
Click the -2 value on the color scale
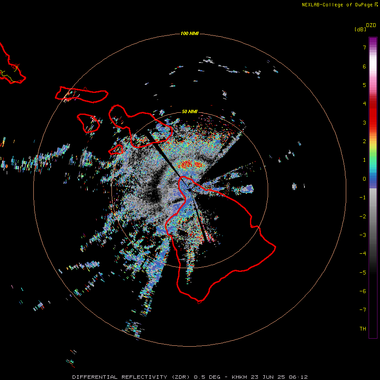363,216
